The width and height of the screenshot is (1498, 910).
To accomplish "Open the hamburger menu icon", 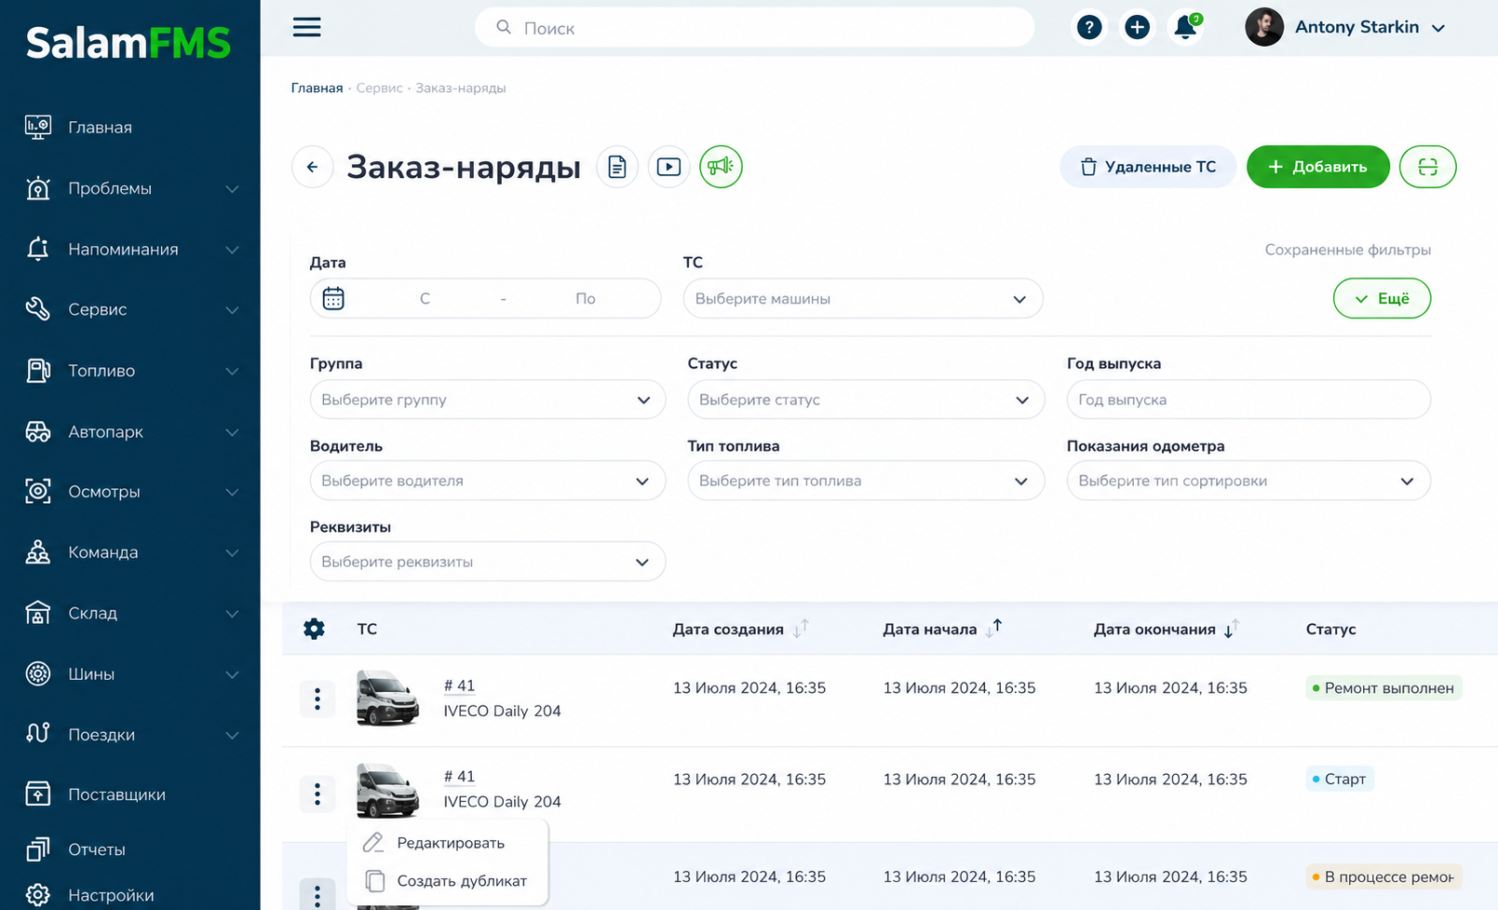I will (306, 27).
